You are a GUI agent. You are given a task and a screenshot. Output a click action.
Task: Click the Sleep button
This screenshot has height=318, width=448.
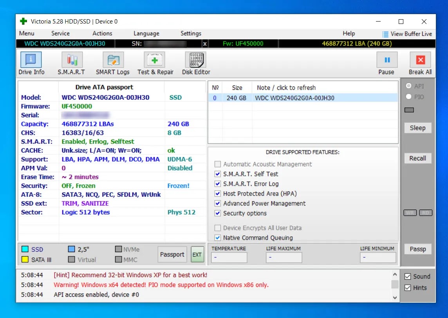coord(418,128)
